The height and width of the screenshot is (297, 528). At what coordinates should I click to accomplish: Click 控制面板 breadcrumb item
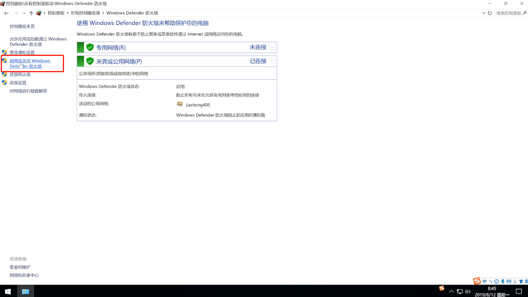(x=56, y=13)
